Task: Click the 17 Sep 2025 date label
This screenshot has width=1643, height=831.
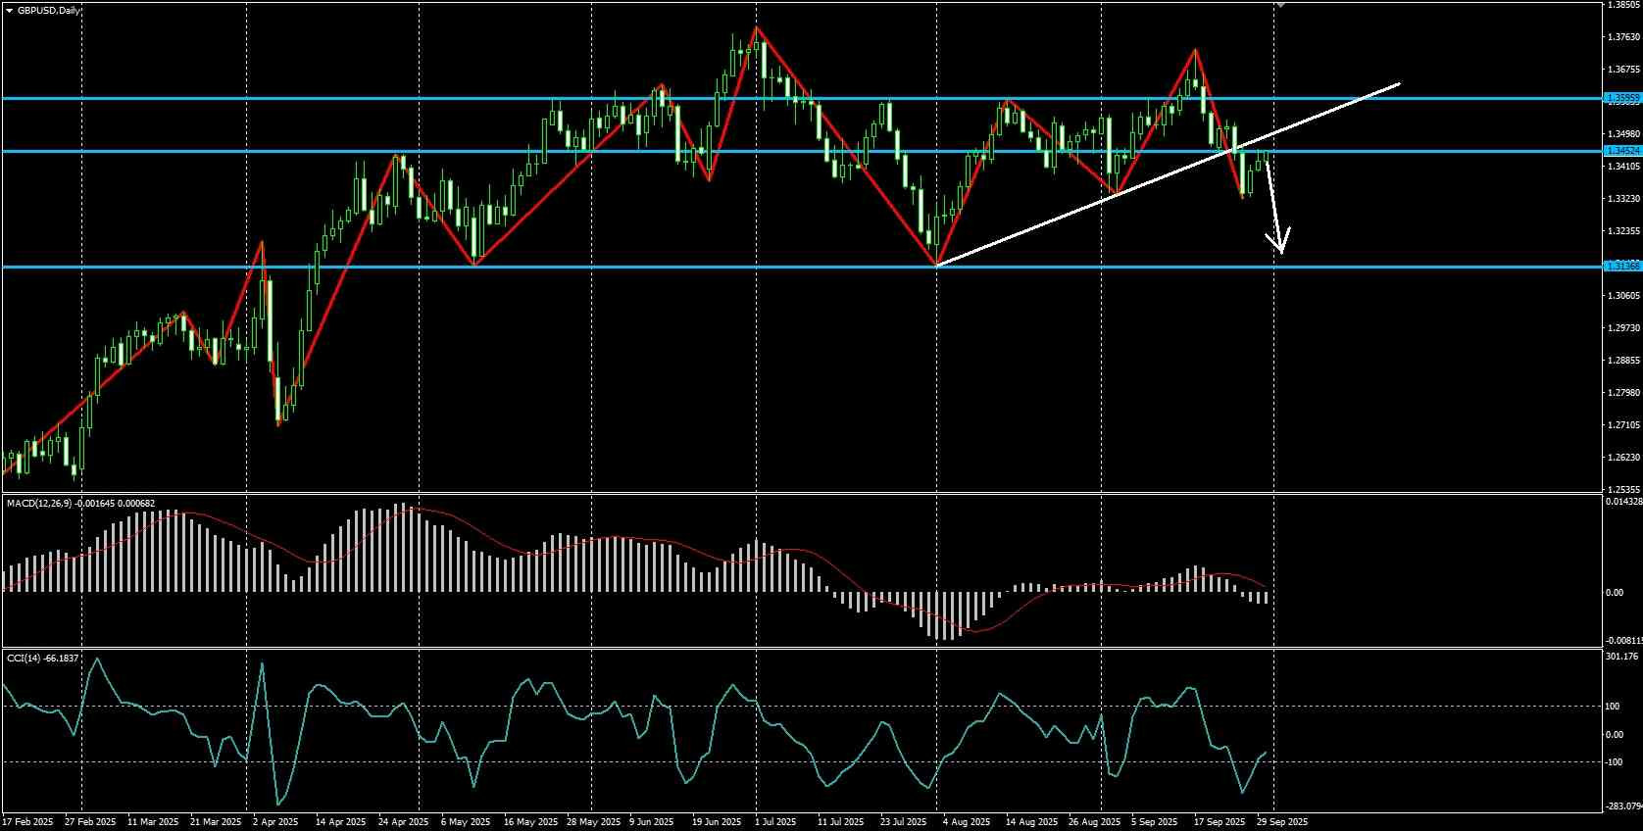Action: tap(1220, 822)
